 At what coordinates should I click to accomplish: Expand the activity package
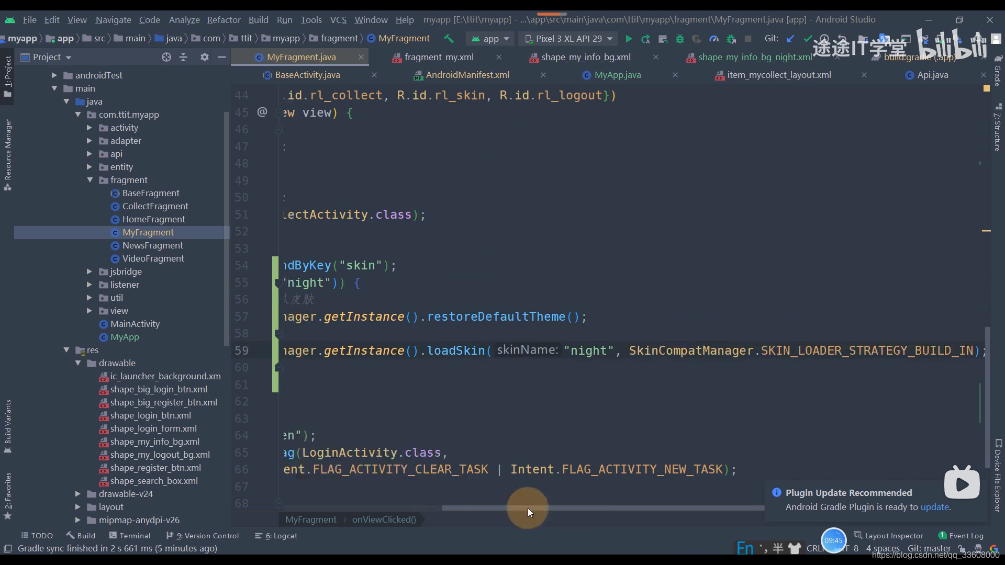pos(90,128)
